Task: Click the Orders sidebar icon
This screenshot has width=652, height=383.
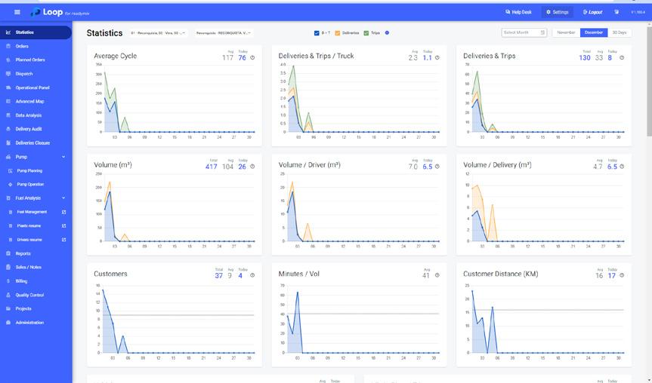Action: 8,46
